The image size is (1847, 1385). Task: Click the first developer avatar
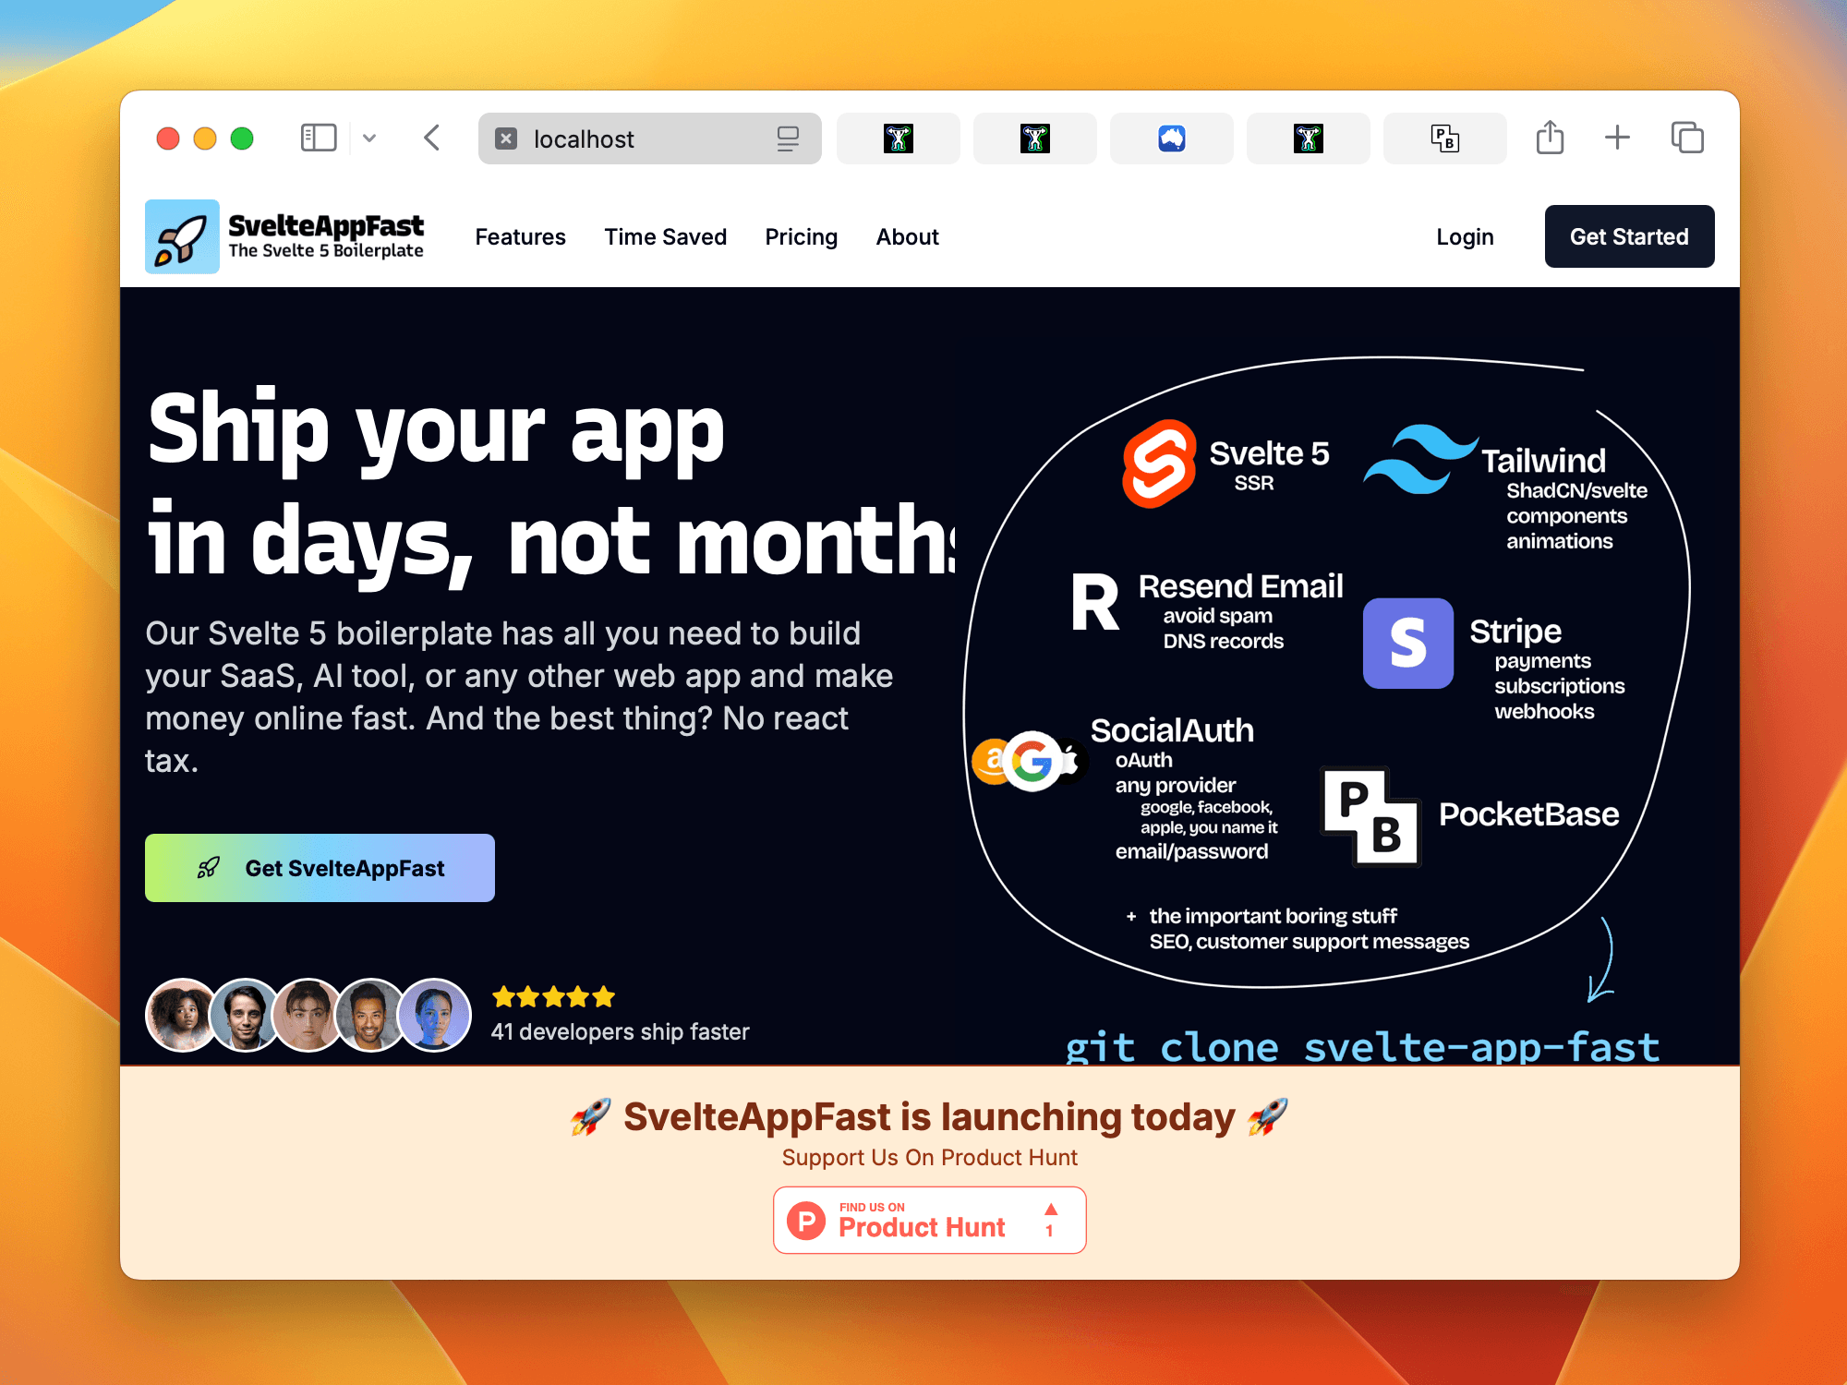pos(182,1015)
